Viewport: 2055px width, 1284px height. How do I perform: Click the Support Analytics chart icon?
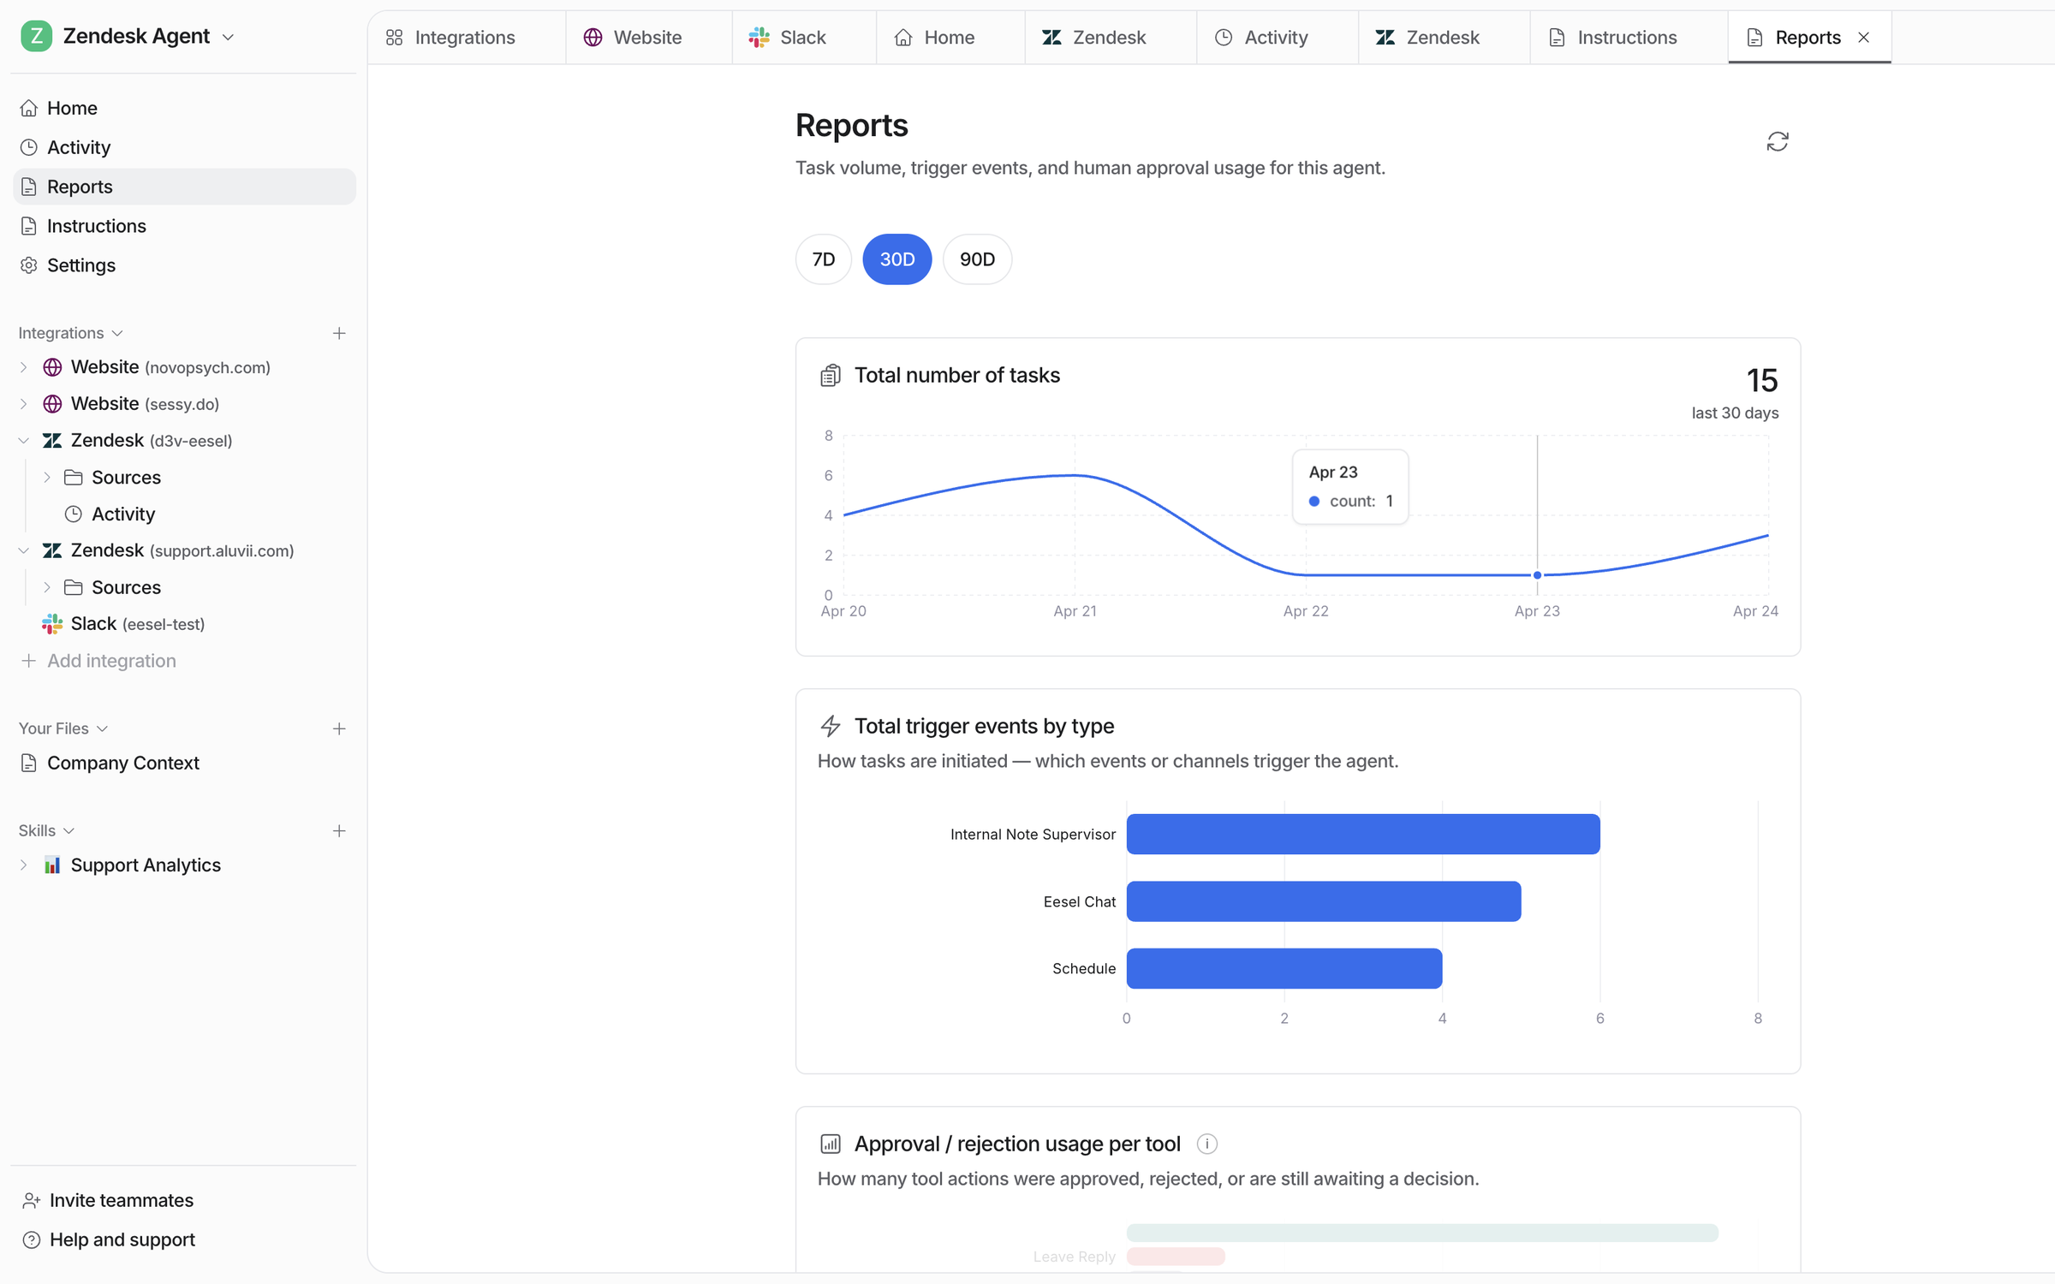tap(52, 865)
